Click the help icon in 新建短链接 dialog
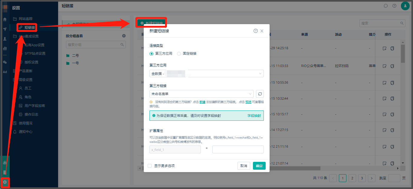This screenshot has height=189, width=413. click(x=256, y=31)
